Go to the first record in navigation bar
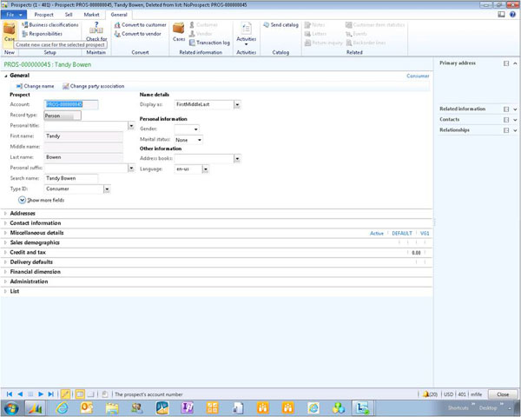 10,394
